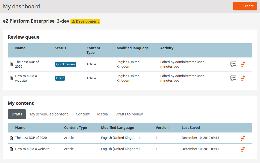Click the My content heading

pos(21,103)
